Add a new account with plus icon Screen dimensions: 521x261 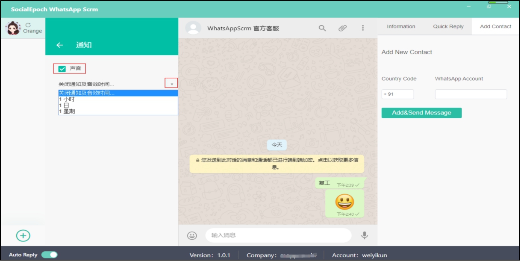(23, 235)
